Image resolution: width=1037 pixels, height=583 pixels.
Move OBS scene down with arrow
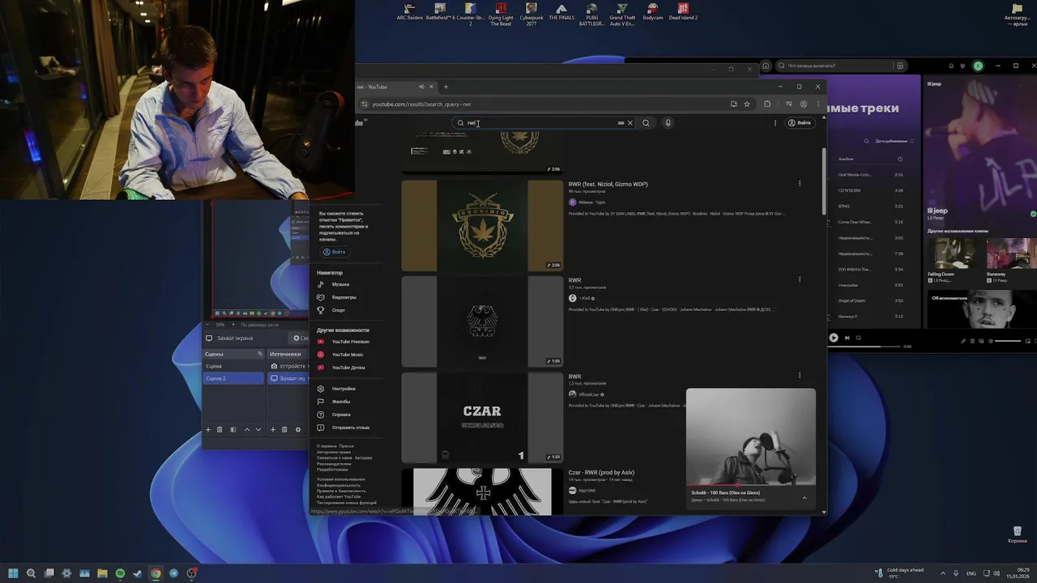click(258, 429)
